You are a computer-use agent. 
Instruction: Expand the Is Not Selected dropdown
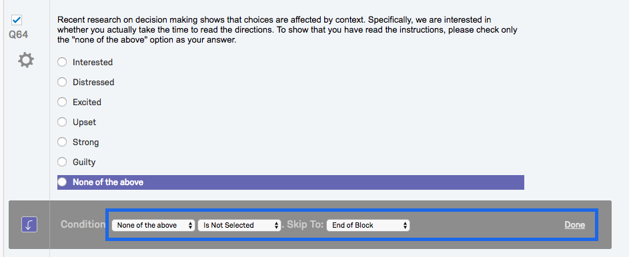pos(239,225)
